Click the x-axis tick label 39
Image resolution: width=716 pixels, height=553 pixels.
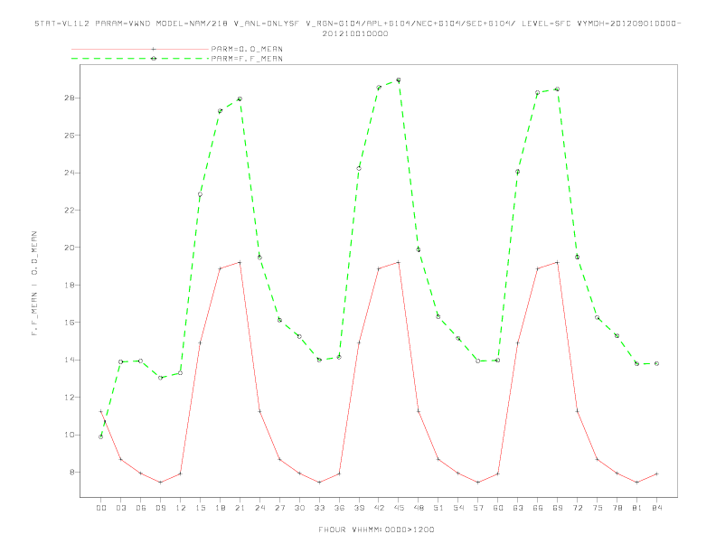(x=359, y=508)
